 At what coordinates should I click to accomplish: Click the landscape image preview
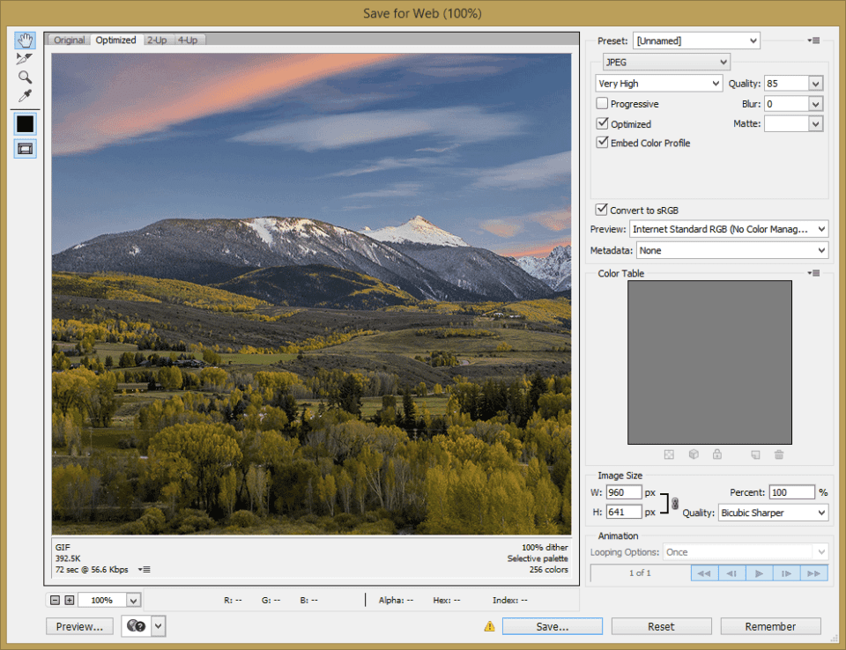[311, 294]
